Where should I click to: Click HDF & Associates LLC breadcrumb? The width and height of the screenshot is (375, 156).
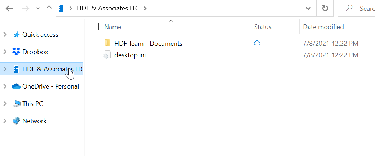click(108, 8)
